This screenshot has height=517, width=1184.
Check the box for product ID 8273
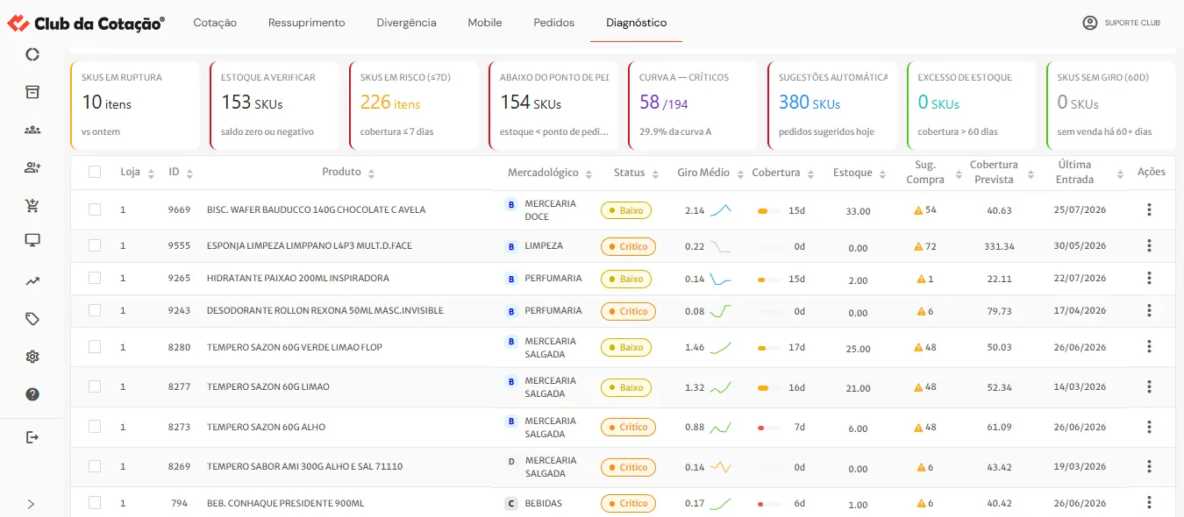[95, 427]
